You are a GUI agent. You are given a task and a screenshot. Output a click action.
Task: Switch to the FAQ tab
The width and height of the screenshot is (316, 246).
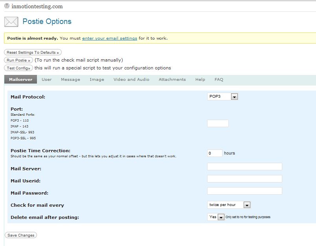[x=219, y=79]
